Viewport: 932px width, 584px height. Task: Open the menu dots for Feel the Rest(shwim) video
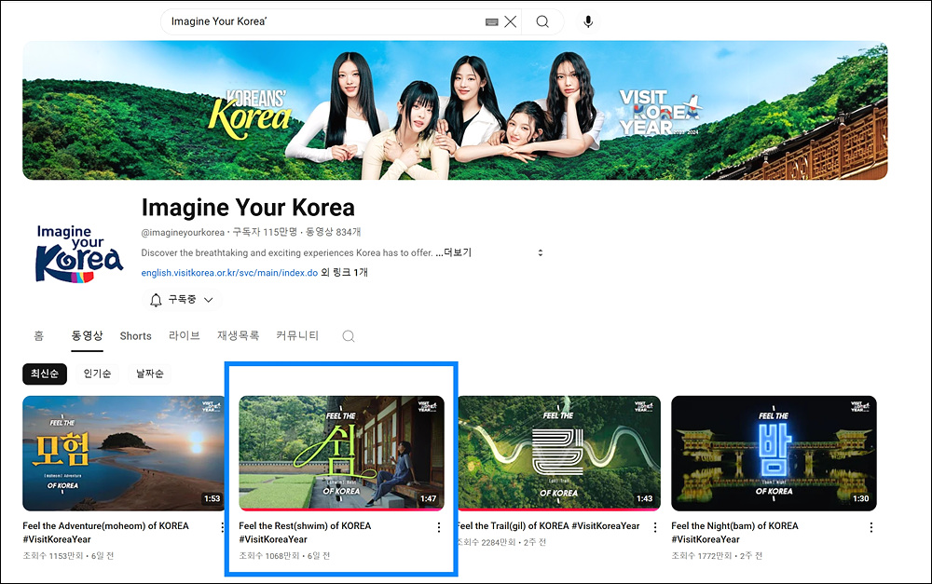(439, 527)
